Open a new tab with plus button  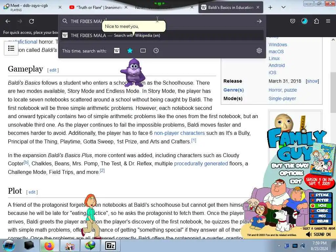(270, 8)
